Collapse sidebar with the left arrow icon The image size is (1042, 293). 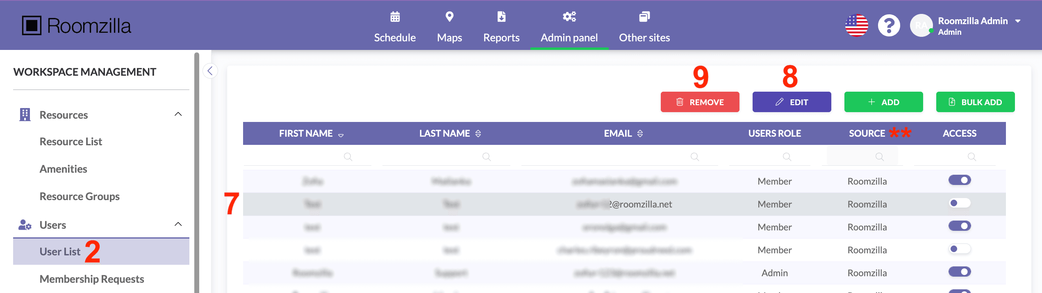click(x=210, y=71)
